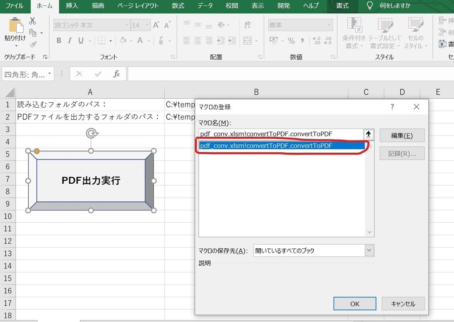Click セルのスタイル (Cell Styles) icon
Viewport: 454px width, 322px height.
pyautogui.click(x=415, y=32)
